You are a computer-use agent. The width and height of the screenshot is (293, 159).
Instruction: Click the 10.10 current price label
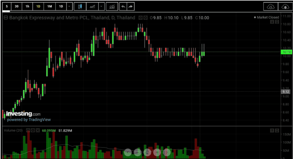286,52
